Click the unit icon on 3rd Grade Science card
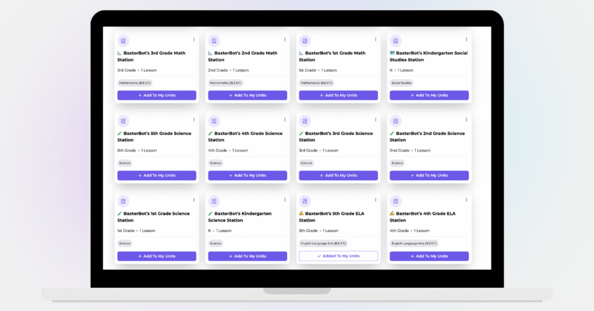This screenshot has height=311, width=594. (x=305, y=121)
